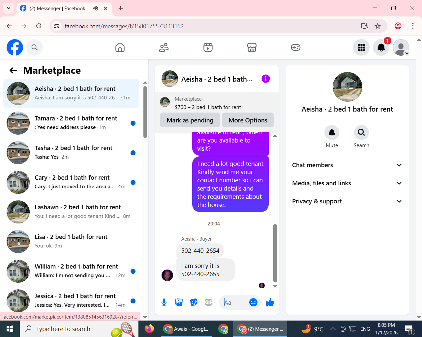
Task: Open the Windows Start button
Action: tap(10, 329)
